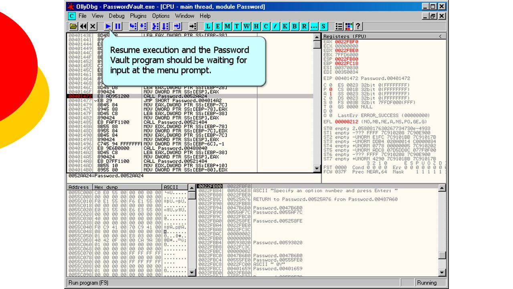Click EIP 00401472 register line
The width and height of the screenshot is (513, 289).
[x=367, y=78]
